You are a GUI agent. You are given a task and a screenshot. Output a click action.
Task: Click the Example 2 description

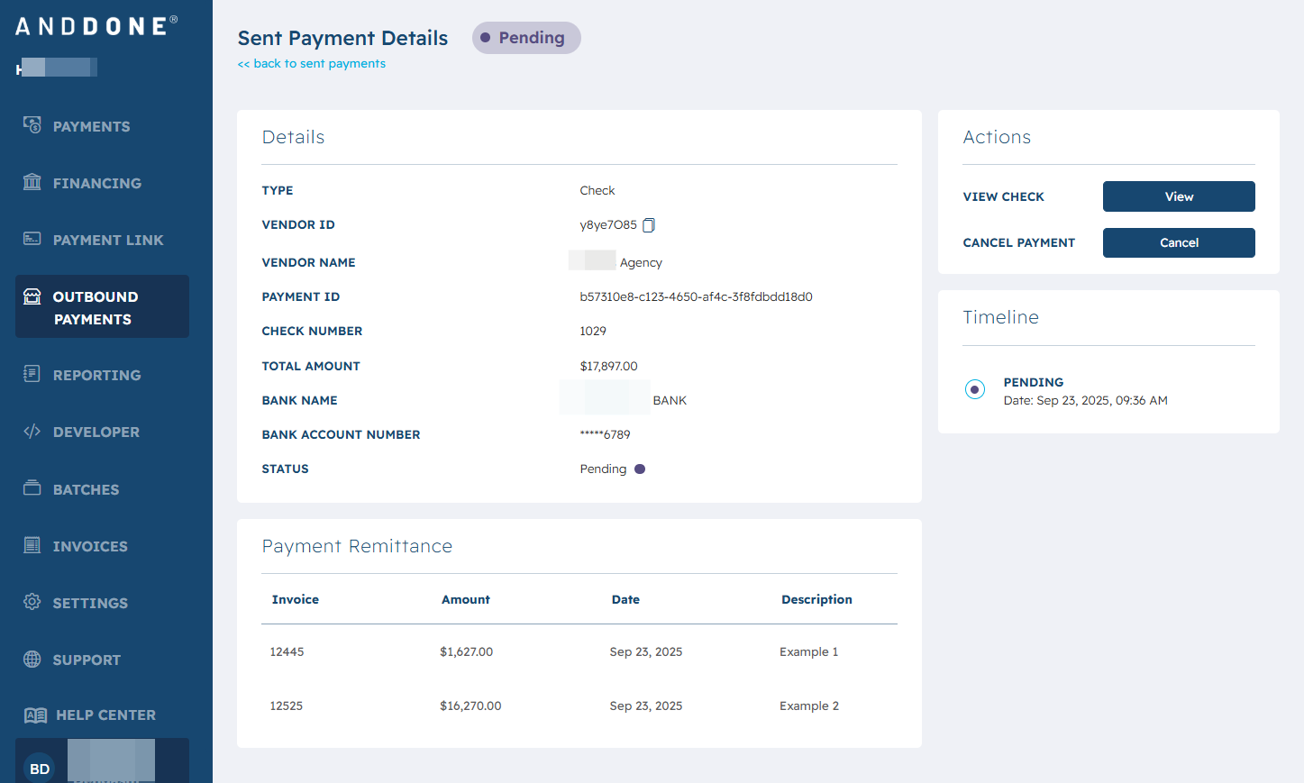[x=809, y=706]
